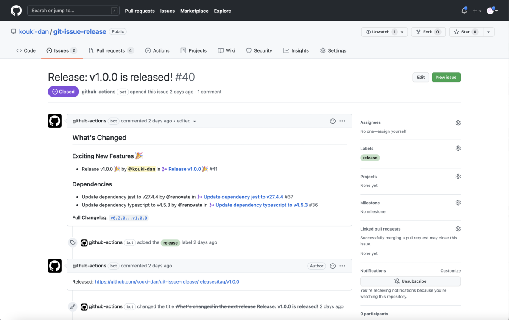The height and width of the screenshot is (320, 509).
Task: Open the @kouki-dan mention
Action: pos(142,169)
